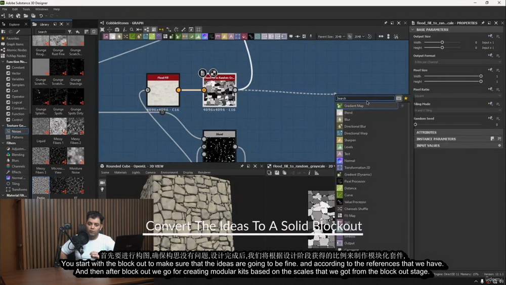Open the File menu
The image size is (506, 285).
coord(5,9)
